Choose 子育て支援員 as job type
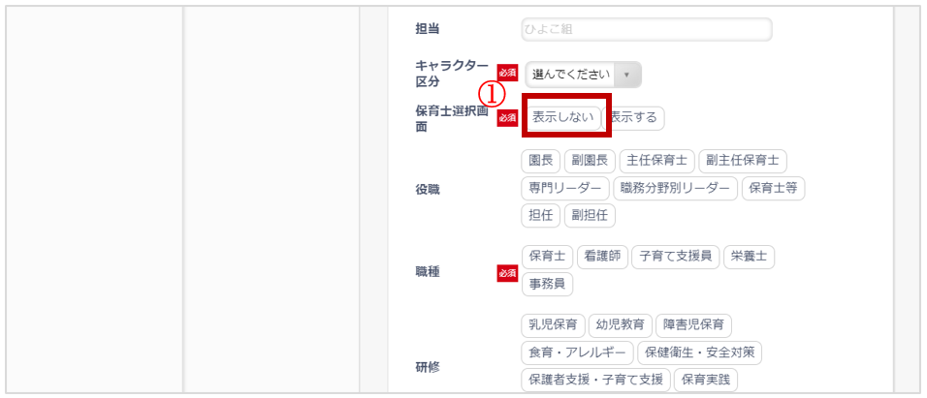The width and height of the screenshot is (927, 398). 675,257
